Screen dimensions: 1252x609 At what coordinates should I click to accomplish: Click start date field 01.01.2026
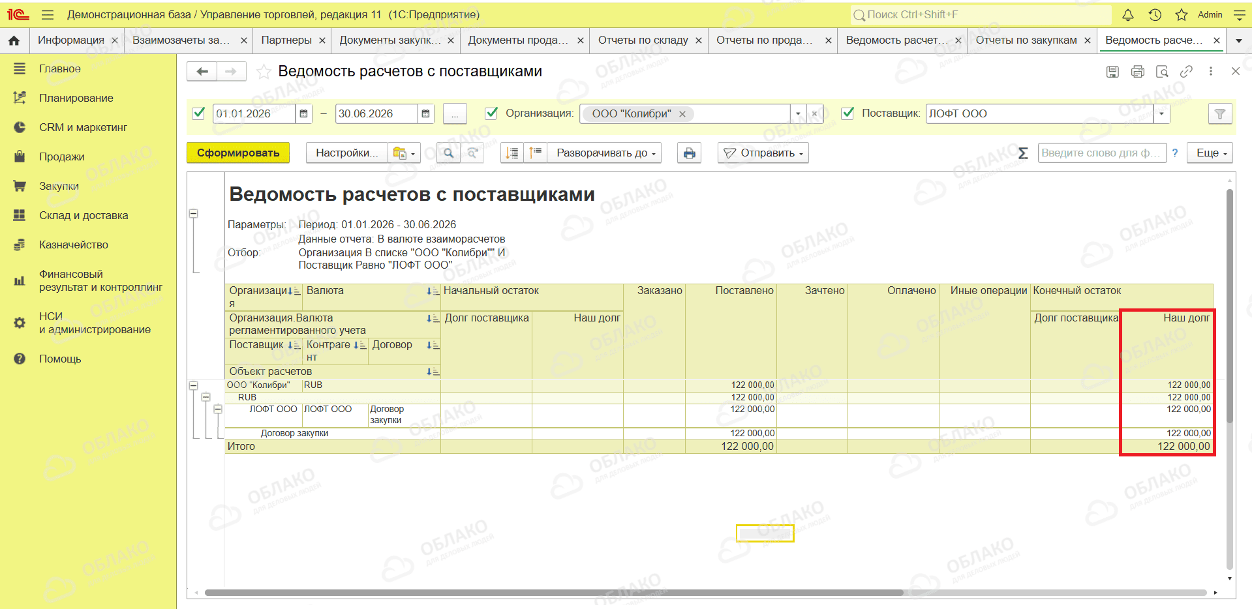[x=254, y=113]
